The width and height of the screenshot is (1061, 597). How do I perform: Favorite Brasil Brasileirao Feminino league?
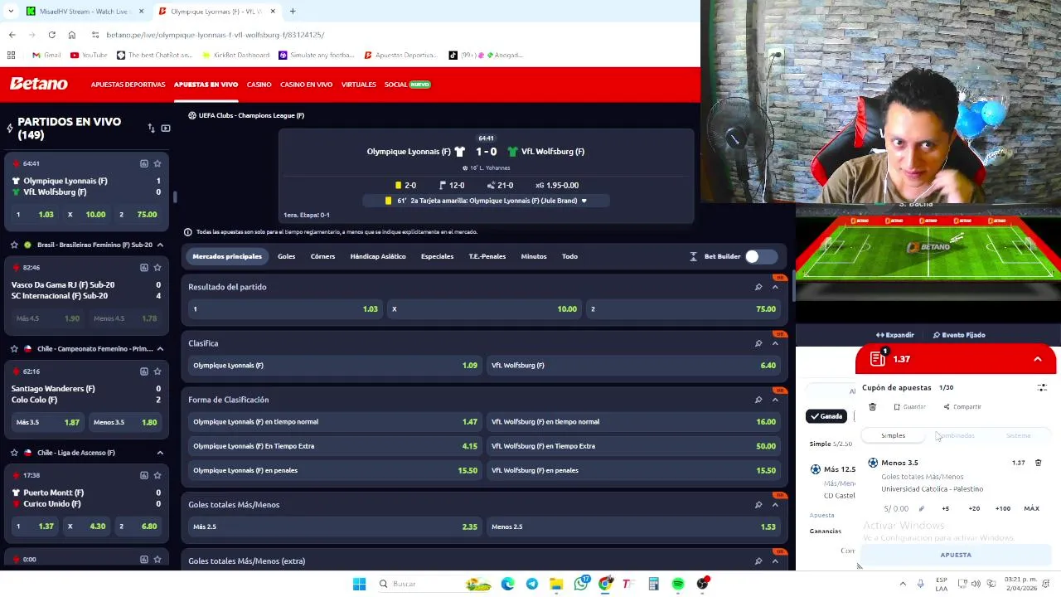pyautogui.click(x=14, y=245)
